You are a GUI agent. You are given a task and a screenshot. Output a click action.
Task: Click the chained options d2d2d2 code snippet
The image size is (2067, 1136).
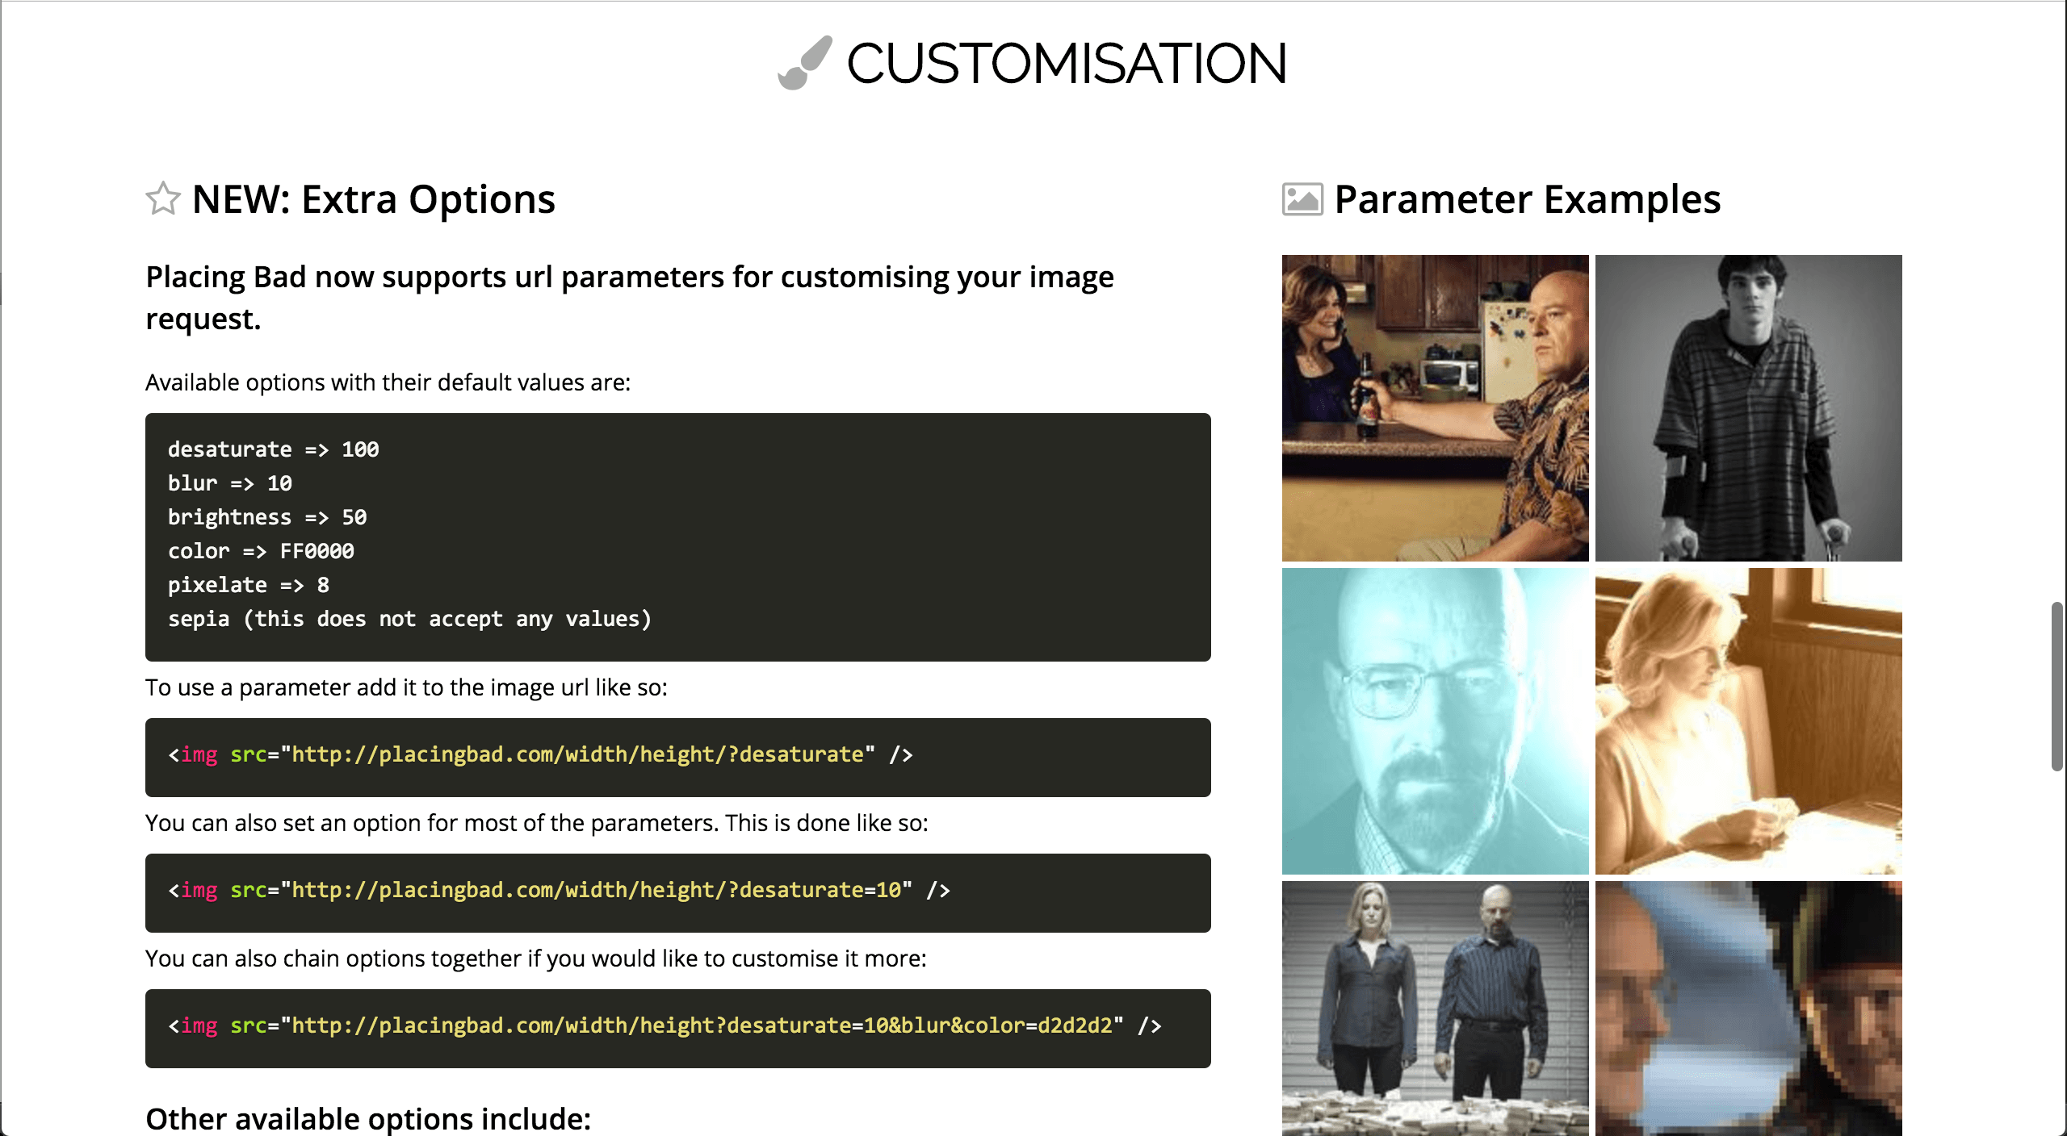(664, 1026)
